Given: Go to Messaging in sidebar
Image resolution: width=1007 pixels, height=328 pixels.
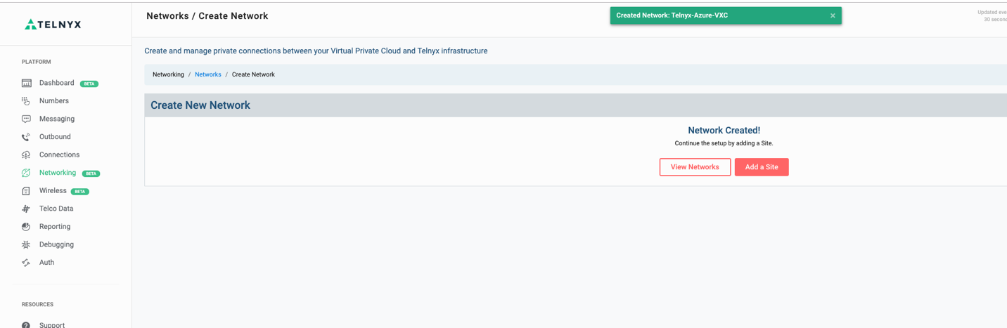Looking at the screenshot, I should 57,119.
